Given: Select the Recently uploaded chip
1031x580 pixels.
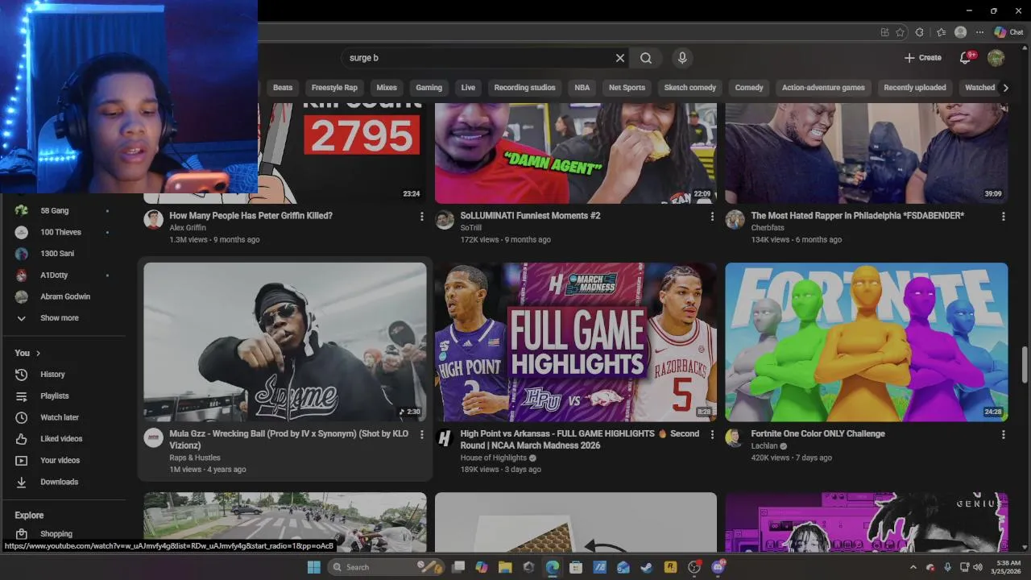Looking at the screenshot, I should [915, 88].
